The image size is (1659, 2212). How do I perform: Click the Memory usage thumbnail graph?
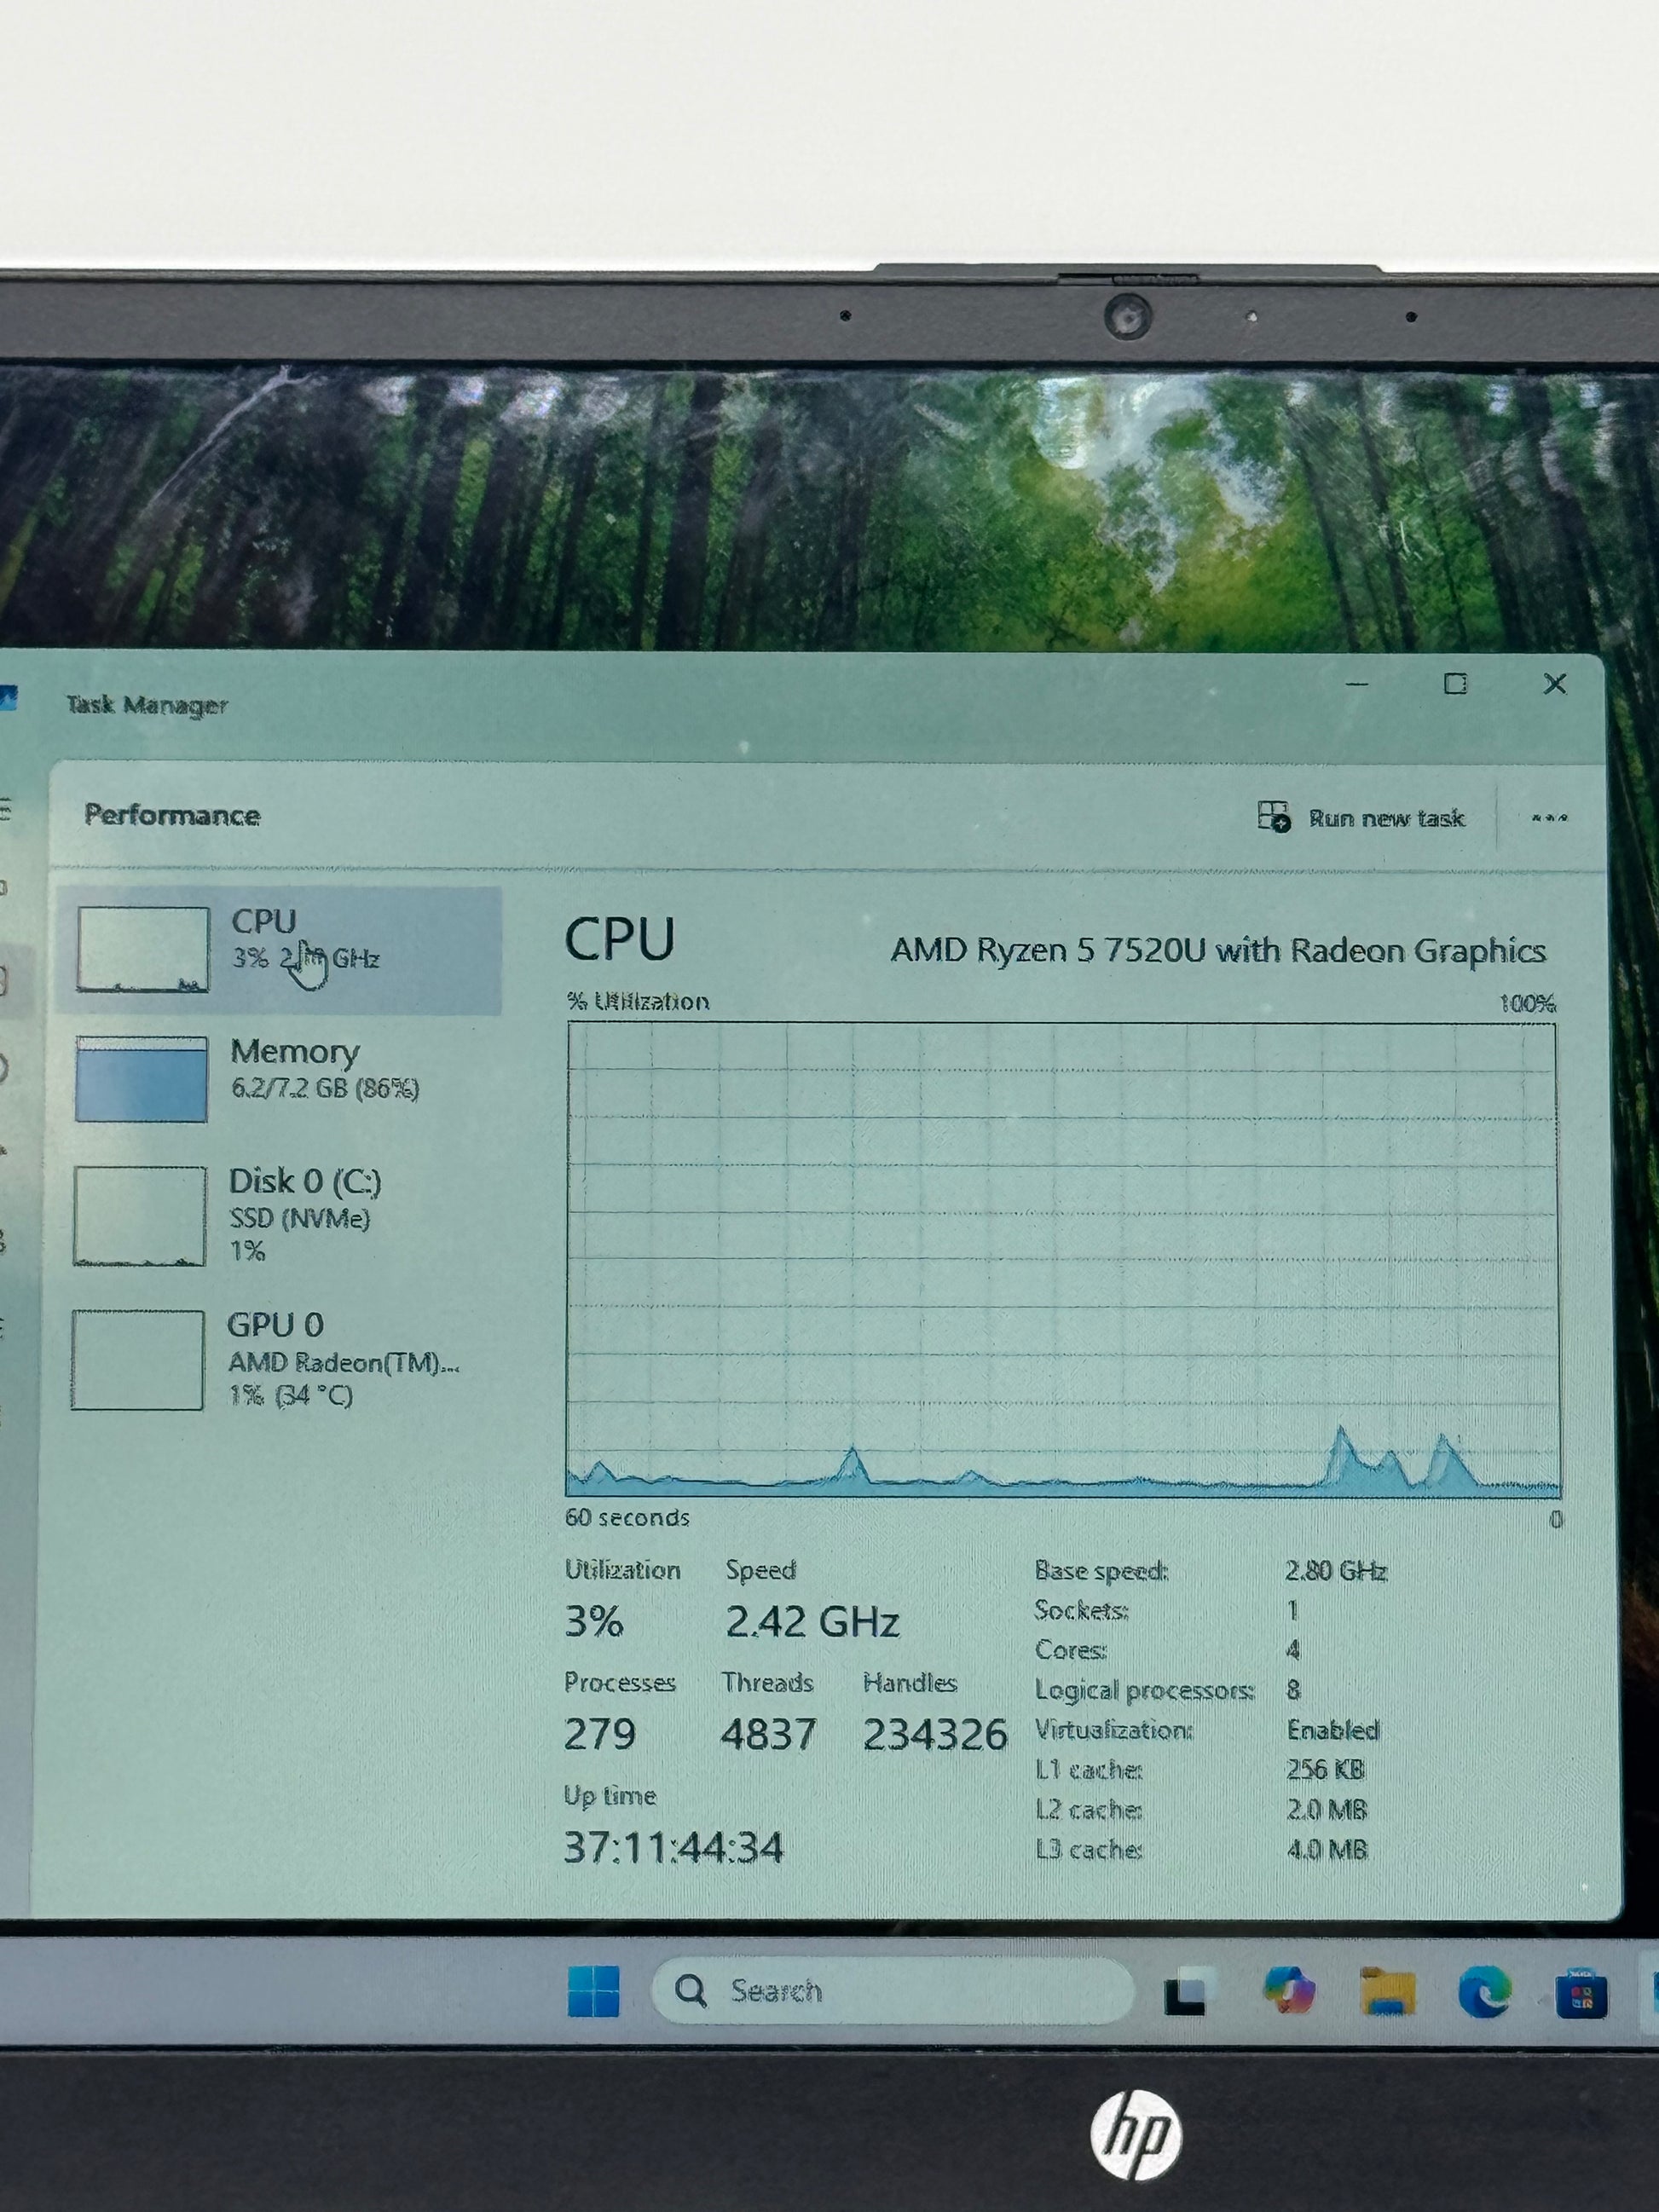[x=141, y=1079]
